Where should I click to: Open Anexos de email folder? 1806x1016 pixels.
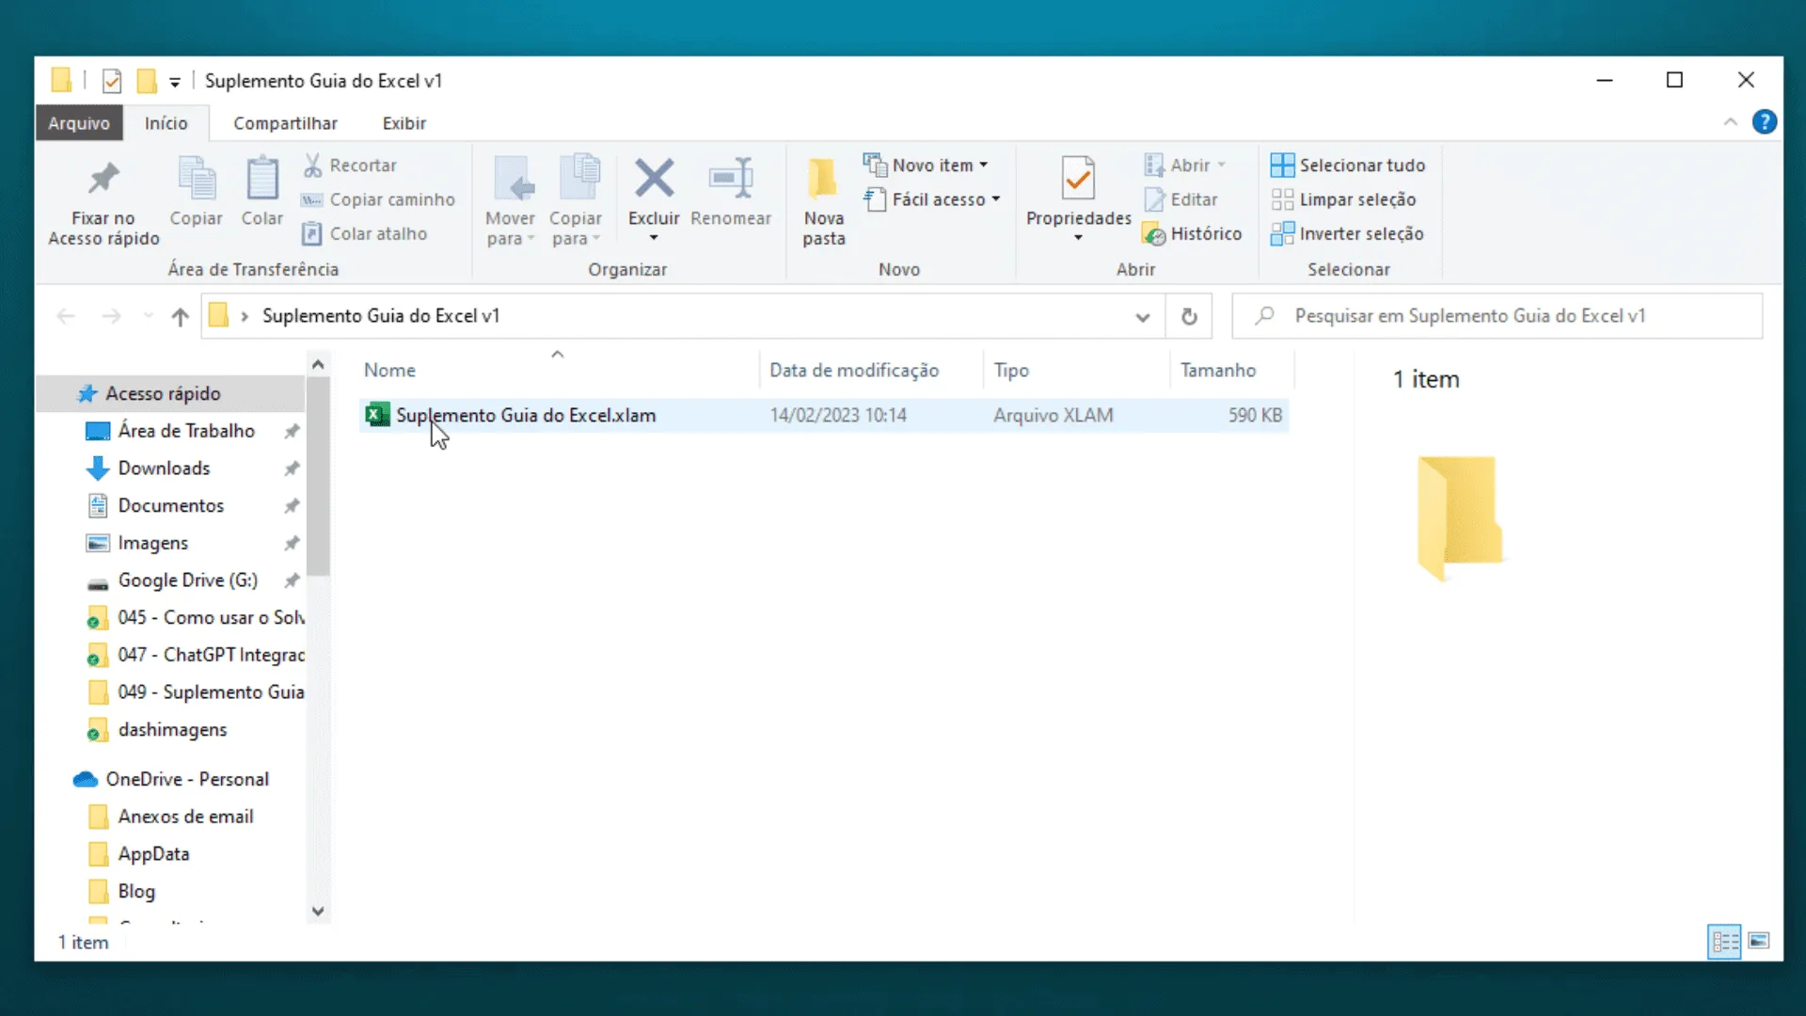coord(185,817)
